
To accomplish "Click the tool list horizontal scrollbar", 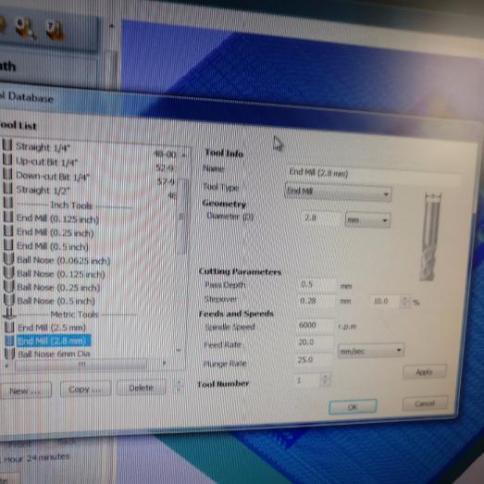I will click(81, 365).
